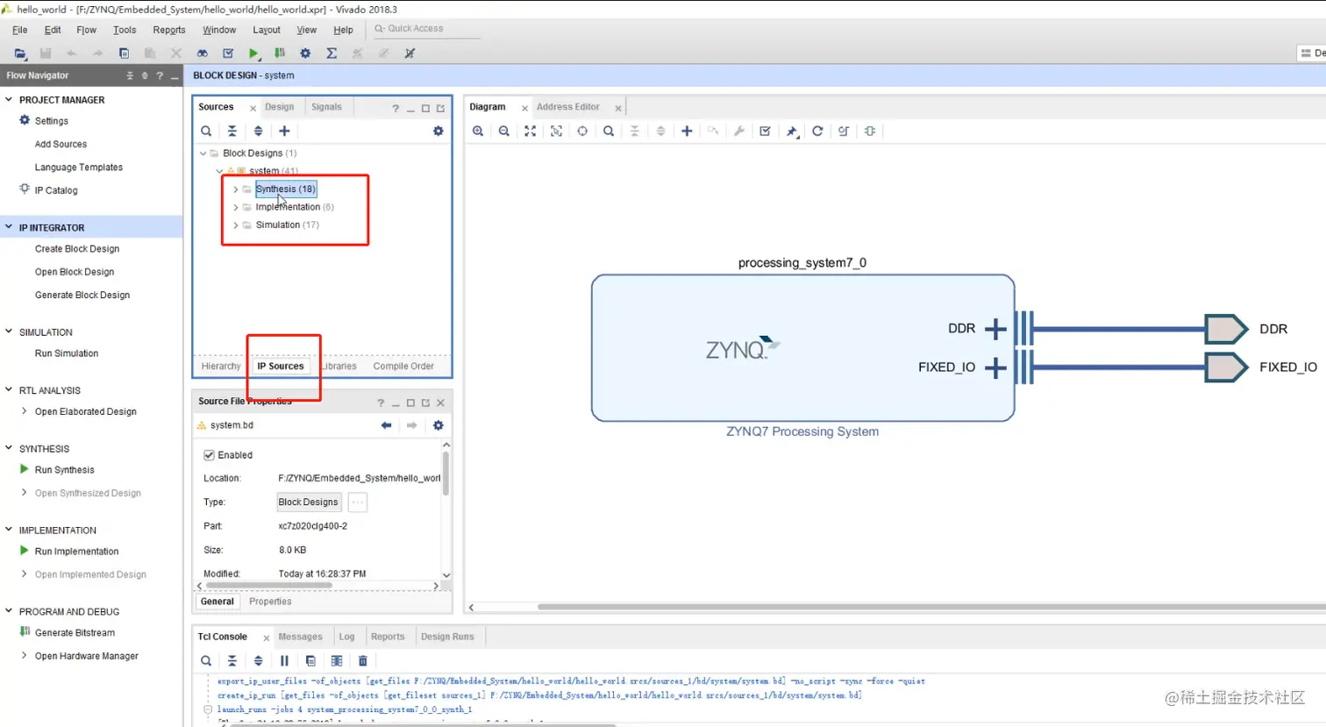
Task: Search in the Tcl Console
Action: click(x=206, y=660)
